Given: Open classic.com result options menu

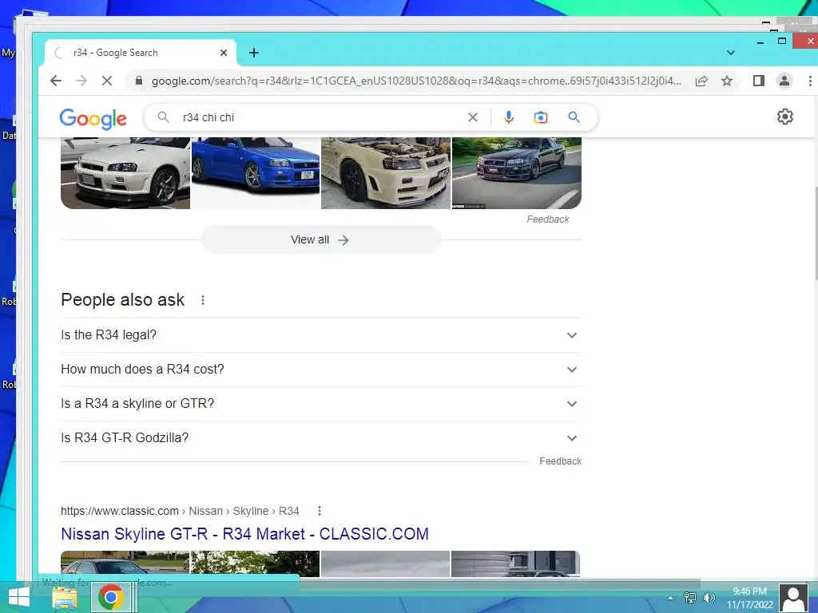Looking at the screenshot, I should point(320,511).
